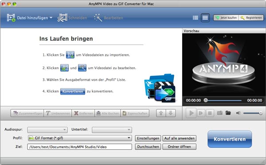Screen dimensions: 266x165
Task: Click the small Konvertieren button in step 4
Action: point(73,91)
